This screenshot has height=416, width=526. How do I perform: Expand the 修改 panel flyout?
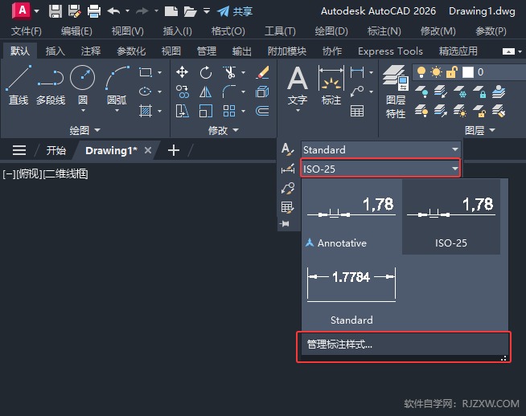coord(224,130)
